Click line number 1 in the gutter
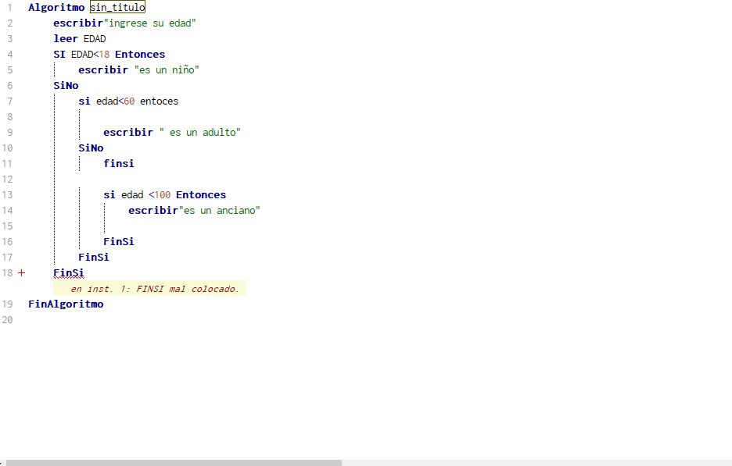 pos(9,8)
